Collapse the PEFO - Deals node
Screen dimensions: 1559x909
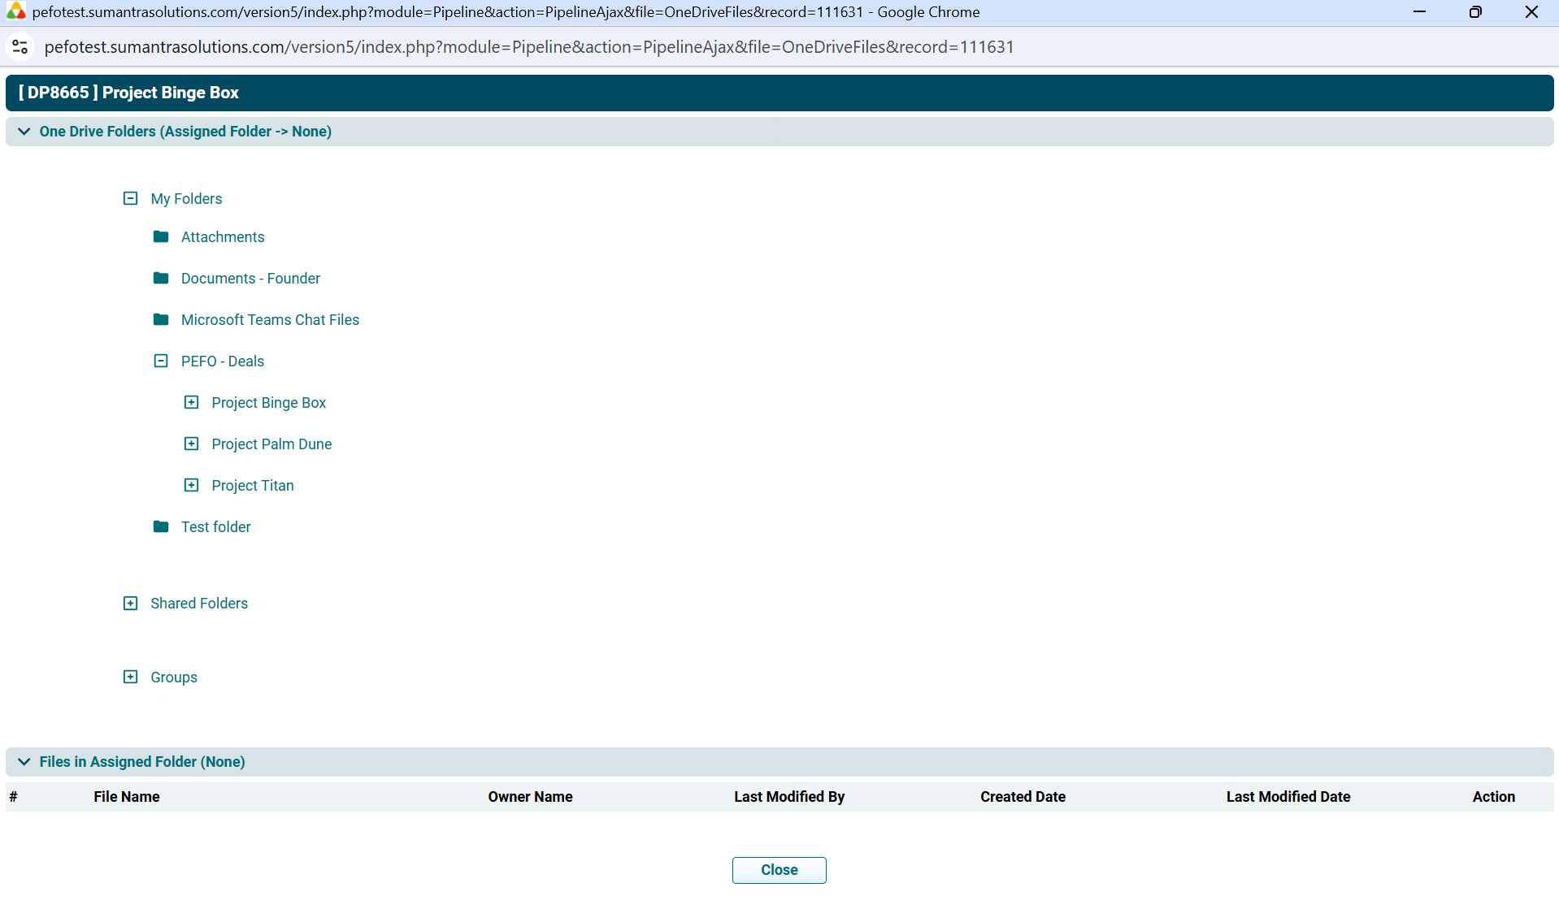[161, 361]
